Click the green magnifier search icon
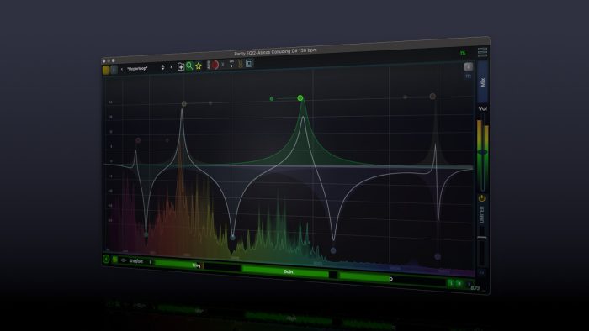The image size is (589, 331). [189, 66]
